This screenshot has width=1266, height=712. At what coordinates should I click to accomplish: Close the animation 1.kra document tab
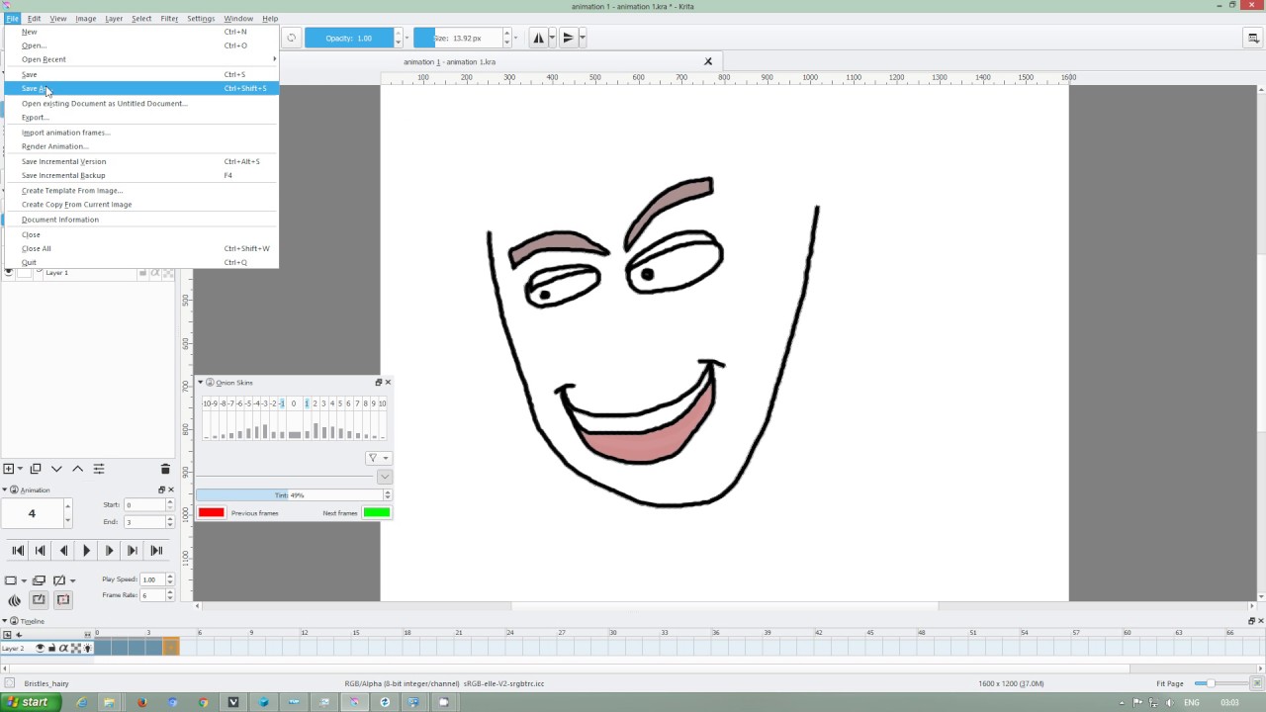tap(708, 61)
